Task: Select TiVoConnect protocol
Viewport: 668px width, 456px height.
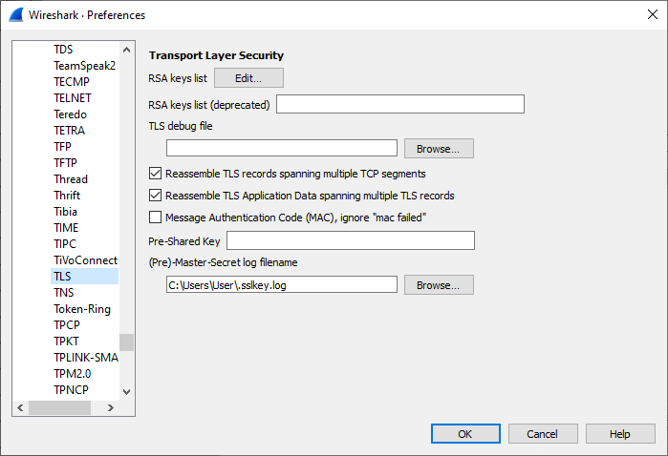Action: [x=84, y=259]
